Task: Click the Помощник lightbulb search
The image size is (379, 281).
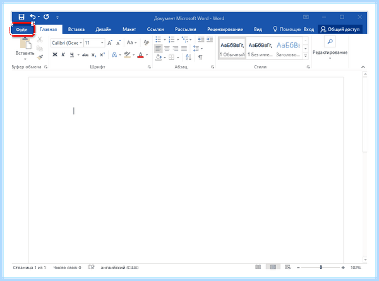Action: click(x=287, y=30)
